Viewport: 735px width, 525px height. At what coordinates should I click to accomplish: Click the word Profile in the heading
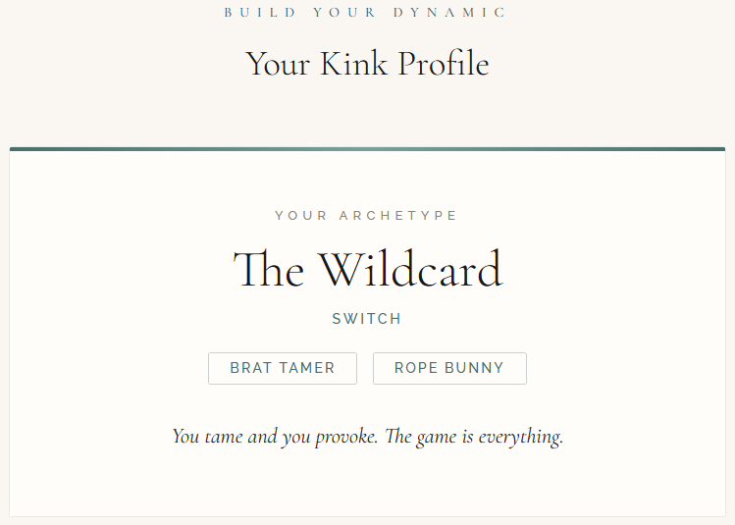tap(444, 65)
